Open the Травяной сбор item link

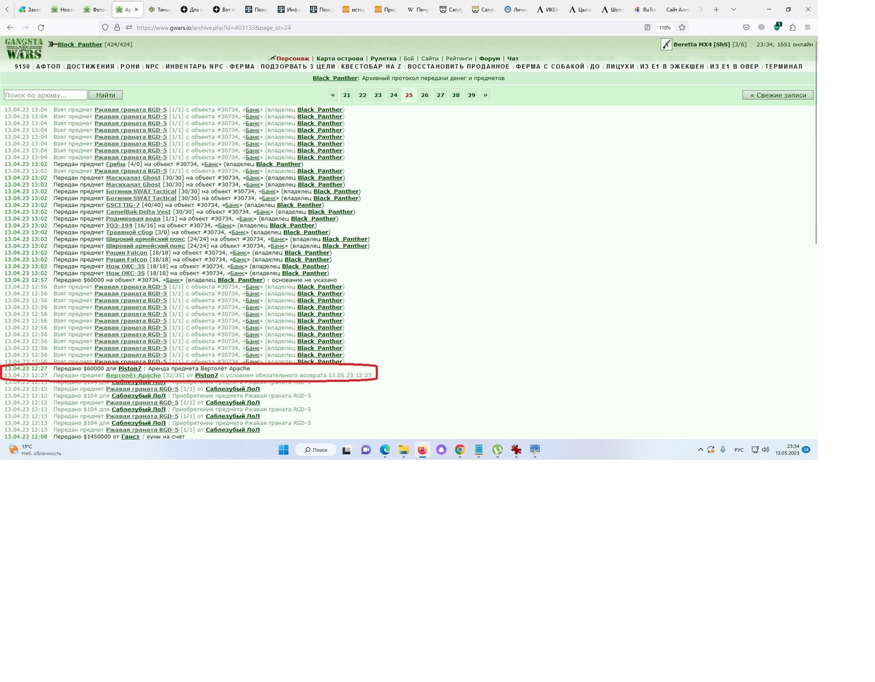pos(129,232)
